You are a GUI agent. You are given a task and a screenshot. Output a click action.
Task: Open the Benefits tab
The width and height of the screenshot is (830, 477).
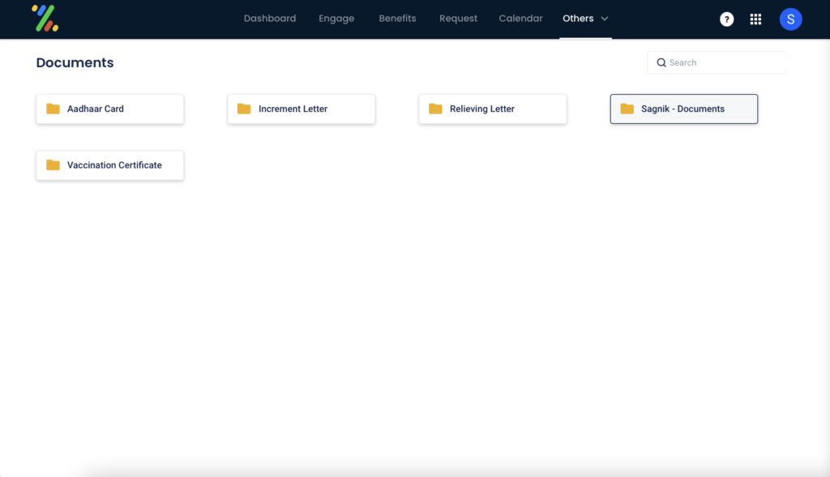(397, 19)
